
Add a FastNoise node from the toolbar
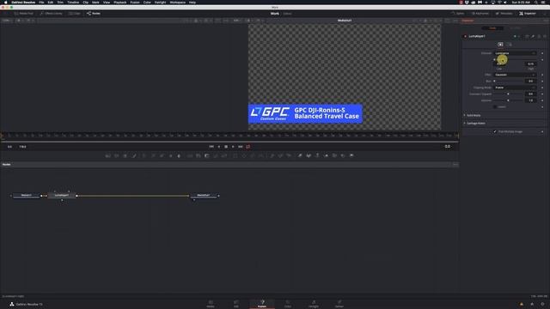(117, 155)
